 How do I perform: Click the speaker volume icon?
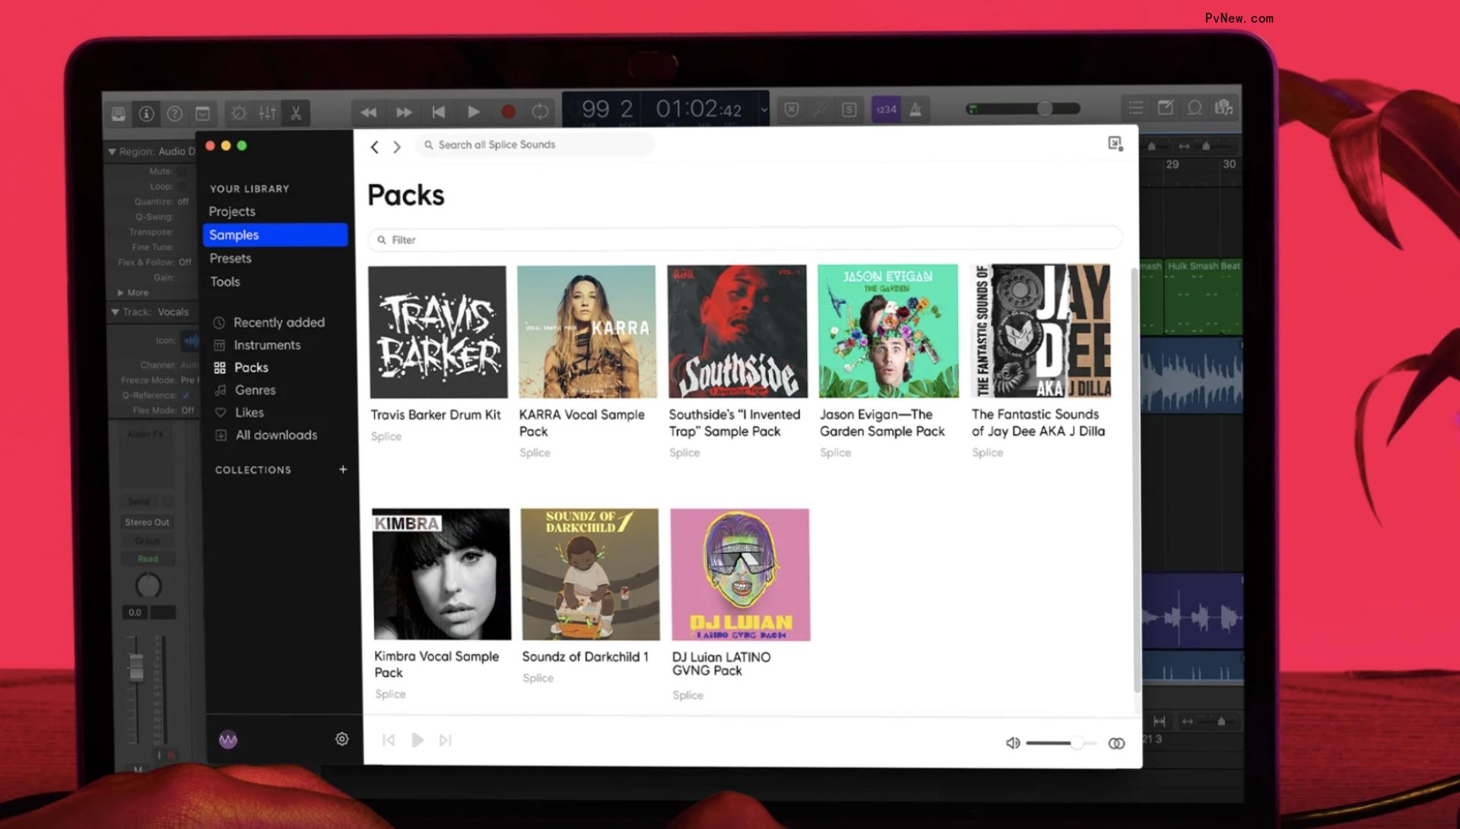pos(1012,743)
